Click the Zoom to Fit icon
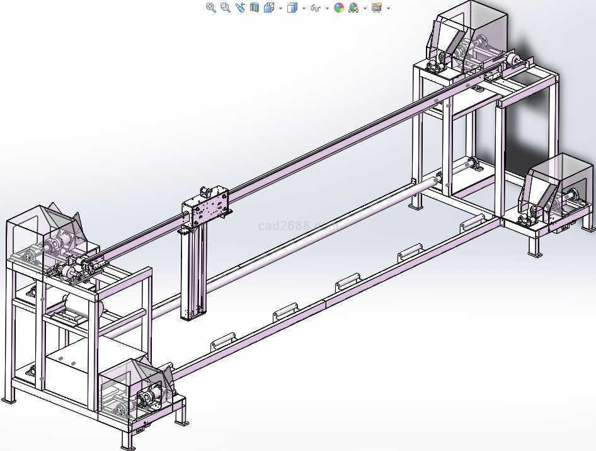 pos(211,8)
